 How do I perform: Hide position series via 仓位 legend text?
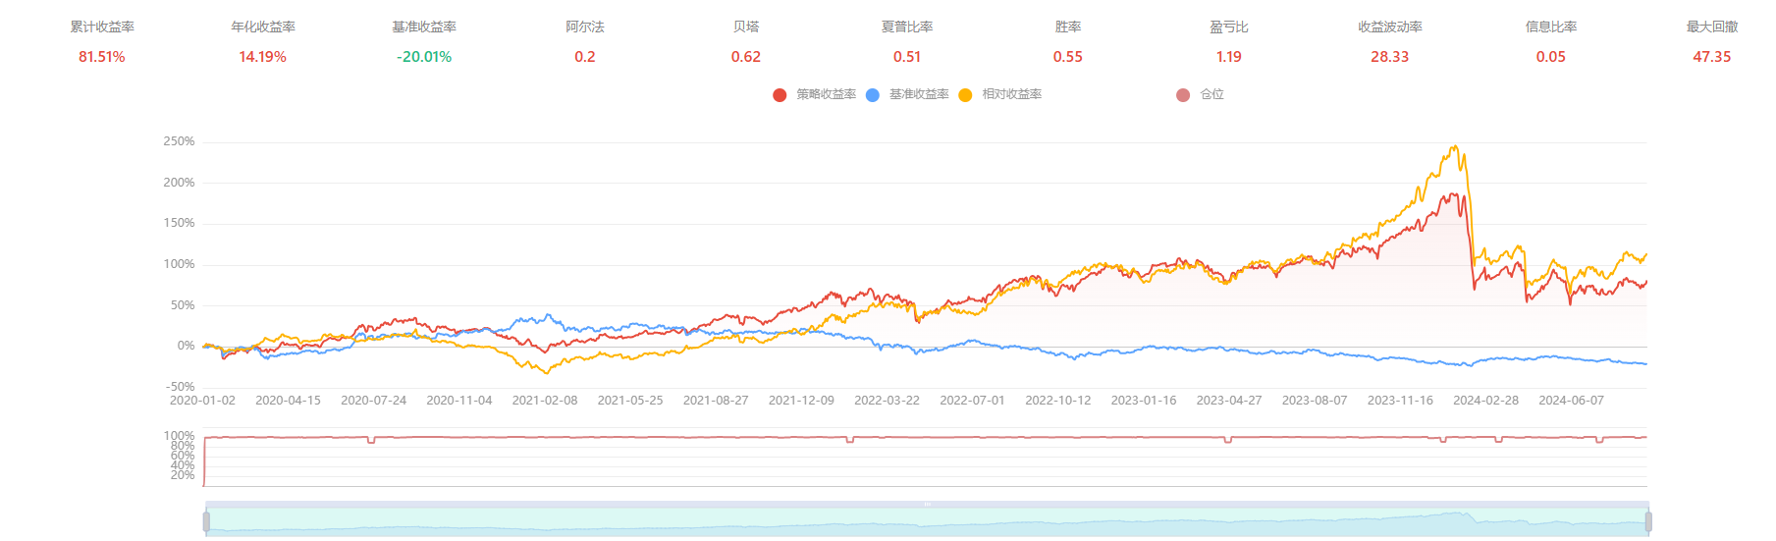1211,94
